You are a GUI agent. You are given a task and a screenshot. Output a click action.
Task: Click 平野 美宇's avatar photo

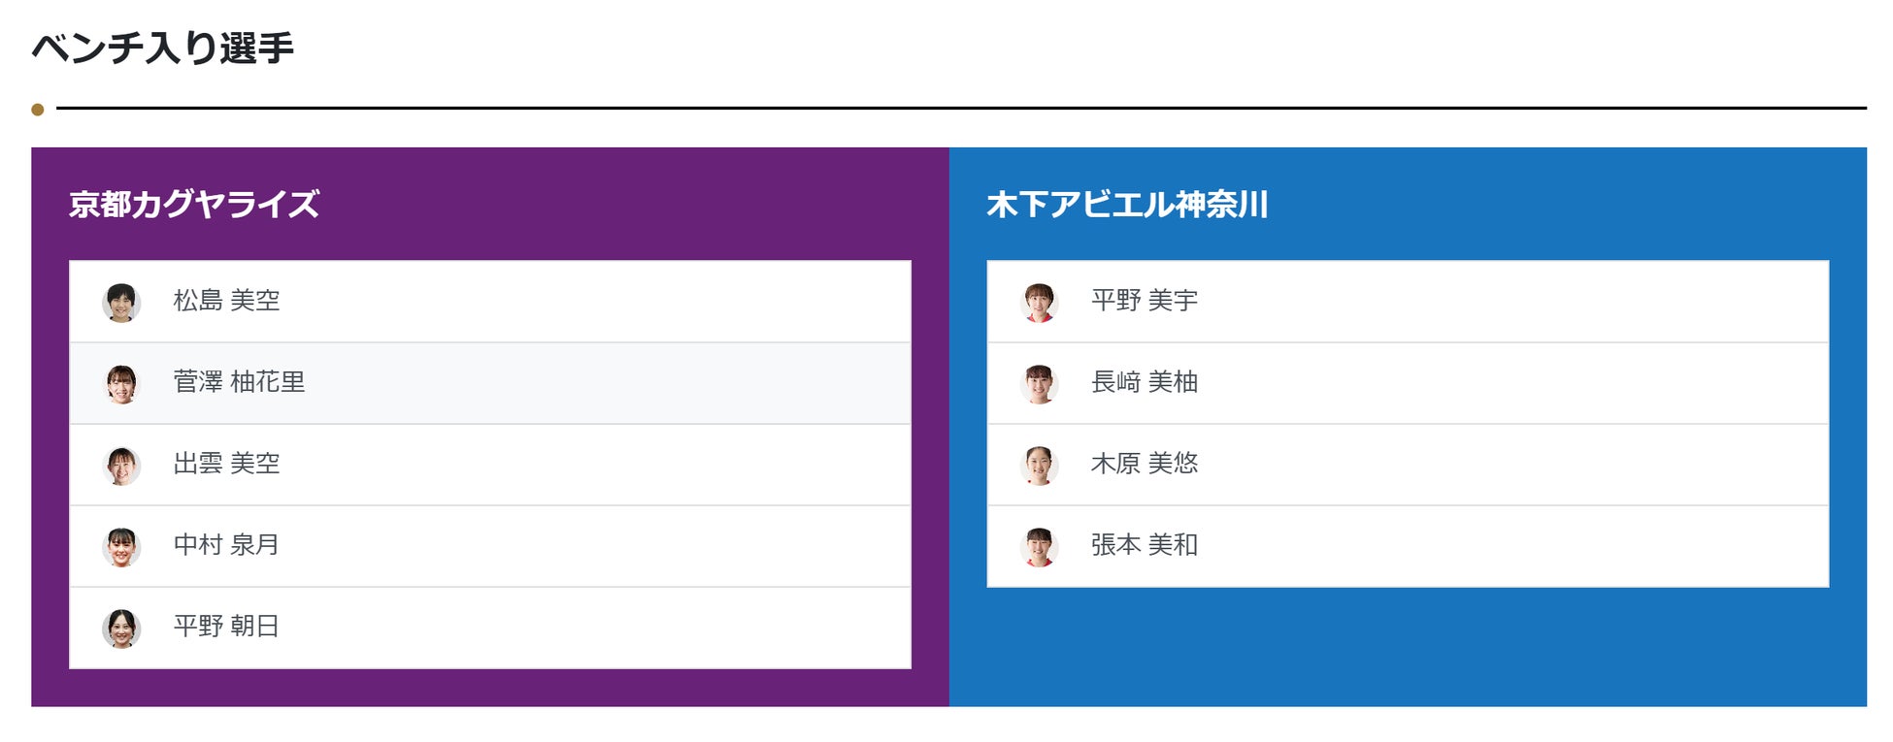point(1039,303)
